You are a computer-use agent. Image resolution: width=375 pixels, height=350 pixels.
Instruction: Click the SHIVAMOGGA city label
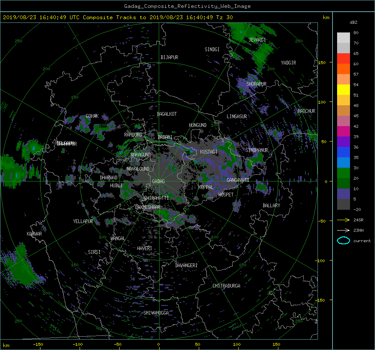tap(156, 313)
